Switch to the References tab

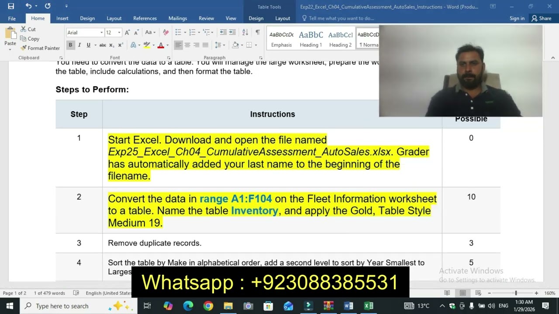145,18
